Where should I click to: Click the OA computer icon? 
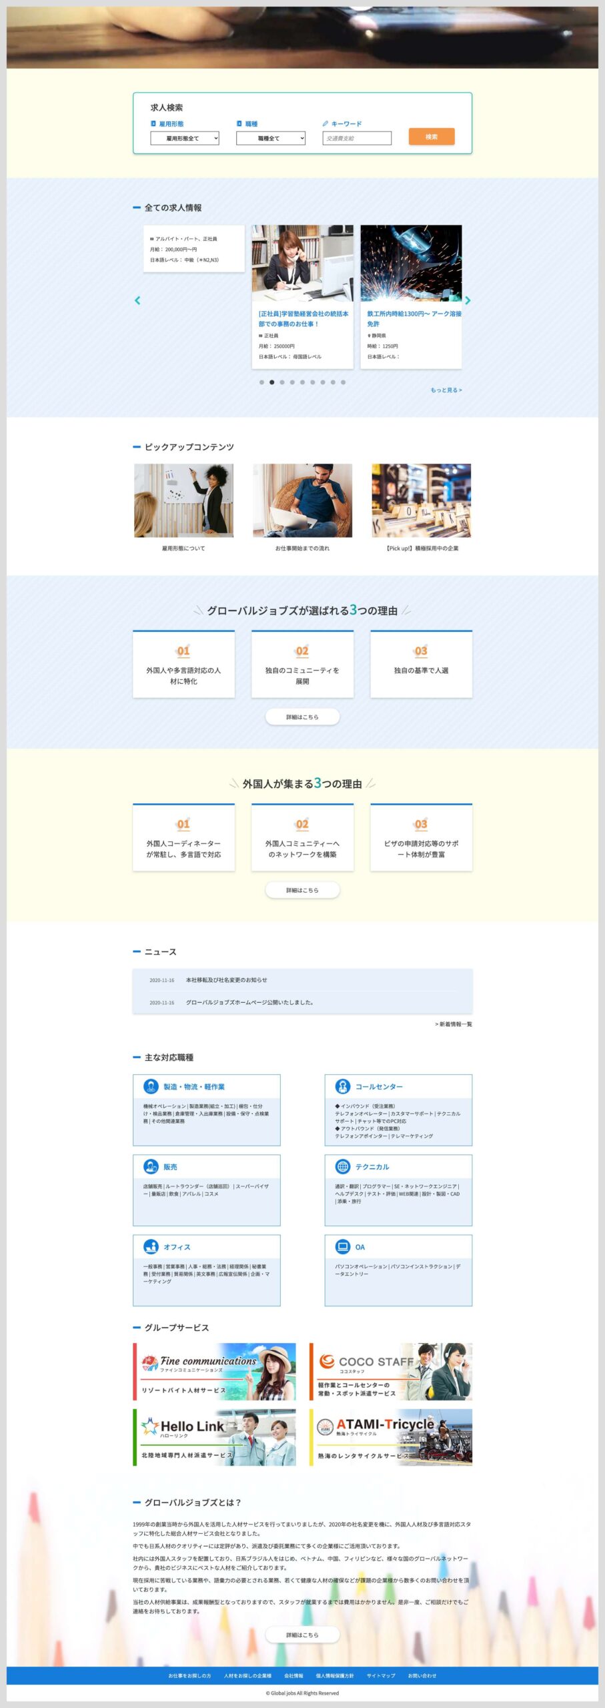click(342, 1246)
